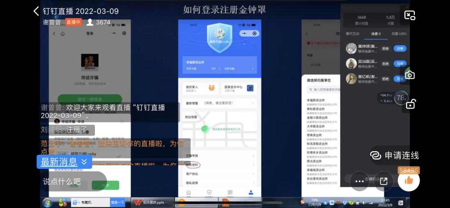Jump to 最新消息 latest messages
450x208 pixels.
point(65,162)
